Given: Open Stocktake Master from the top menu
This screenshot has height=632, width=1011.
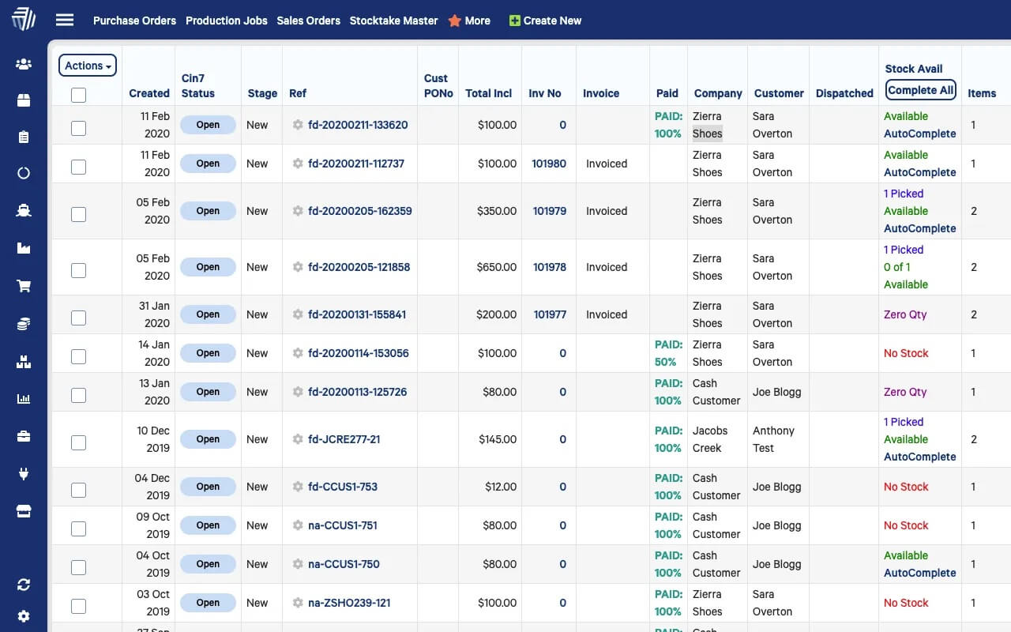Looking at the screenshot, I should point(393,21).
